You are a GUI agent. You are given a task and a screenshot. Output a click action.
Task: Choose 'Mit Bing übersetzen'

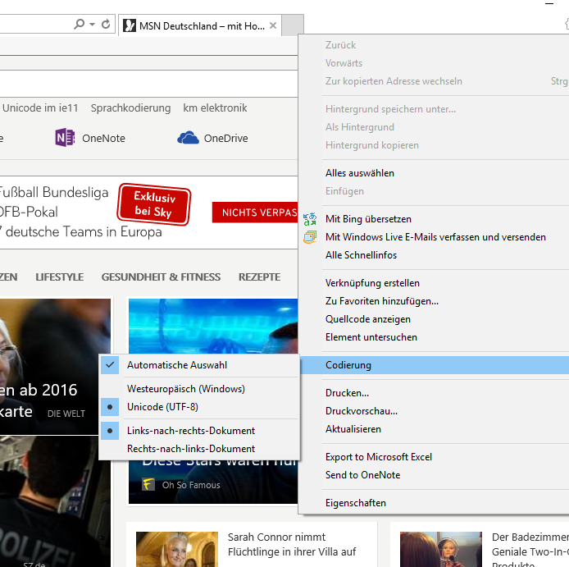click(x=435, y=219)
